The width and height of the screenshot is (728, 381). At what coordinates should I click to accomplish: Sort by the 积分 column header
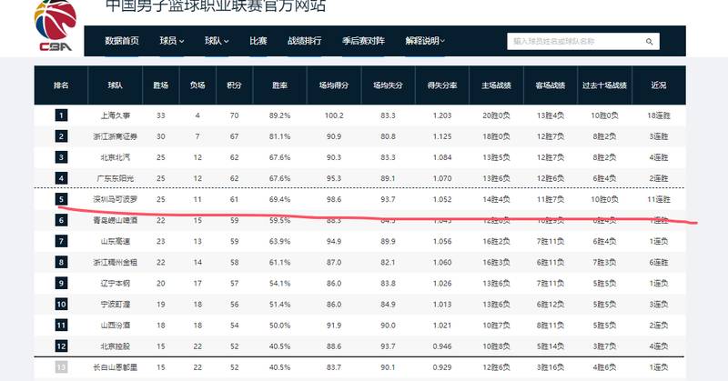tap(234, 85)
